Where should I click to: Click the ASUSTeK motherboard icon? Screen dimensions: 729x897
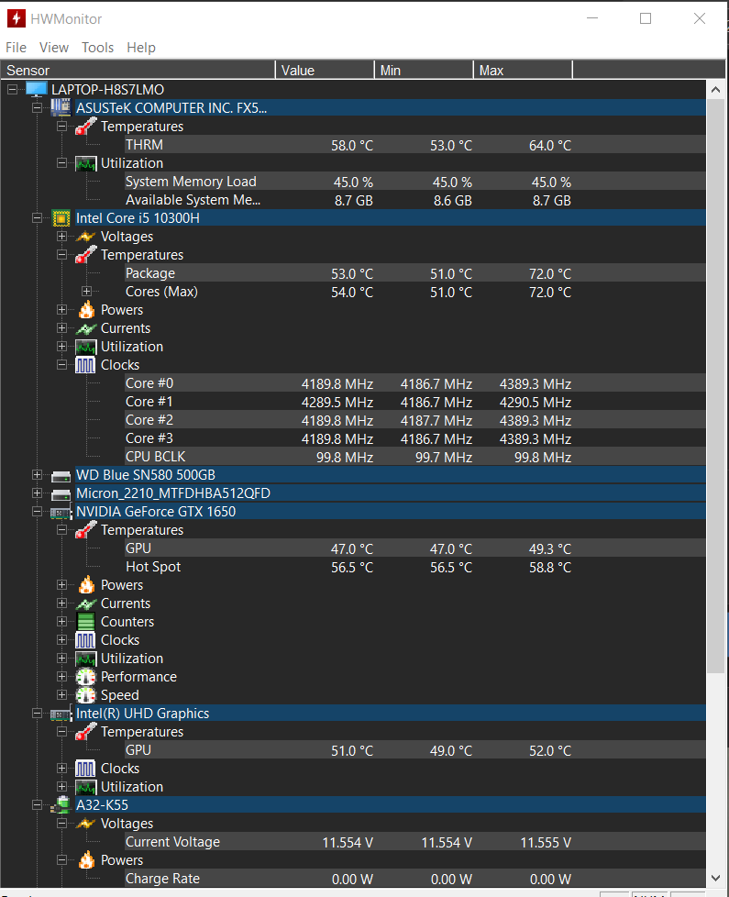coord(61,107)
